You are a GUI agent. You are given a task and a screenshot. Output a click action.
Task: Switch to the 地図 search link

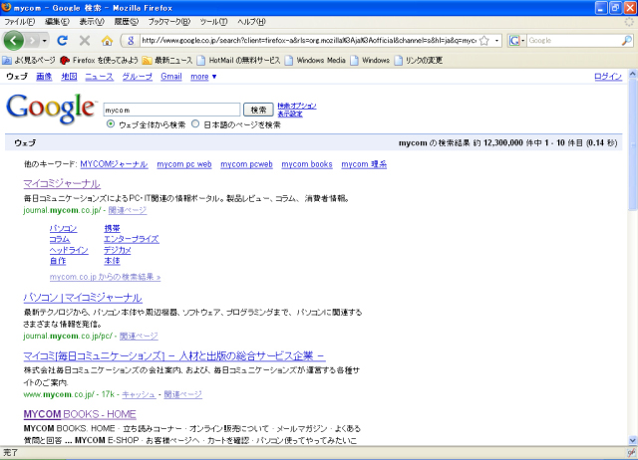[x=69, y=77]
